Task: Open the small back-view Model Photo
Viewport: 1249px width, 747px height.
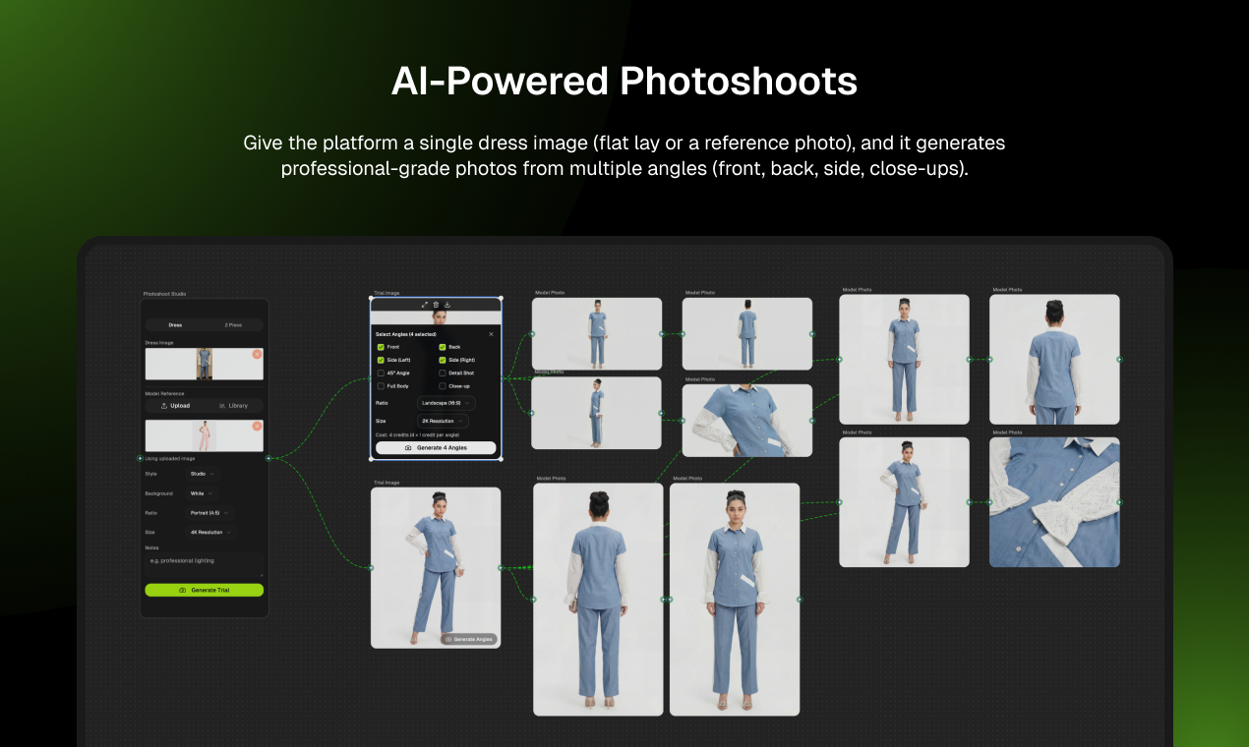Action: click(x=747, y=333)
